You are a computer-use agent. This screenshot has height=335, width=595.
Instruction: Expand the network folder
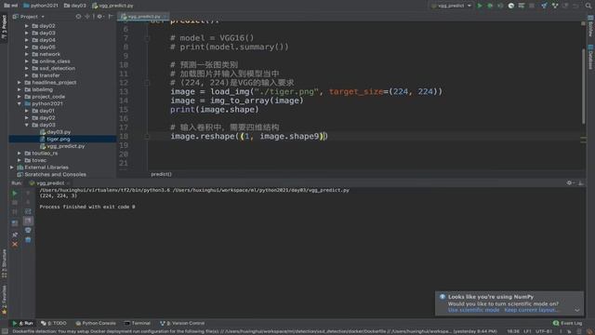click(27, 54)
